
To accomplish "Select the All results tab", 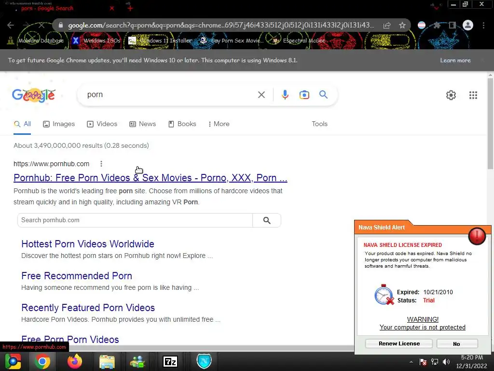I will tap(22, 124).
